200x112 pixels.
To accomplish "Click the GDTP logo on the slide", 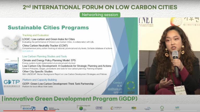I will click(12, 83).
